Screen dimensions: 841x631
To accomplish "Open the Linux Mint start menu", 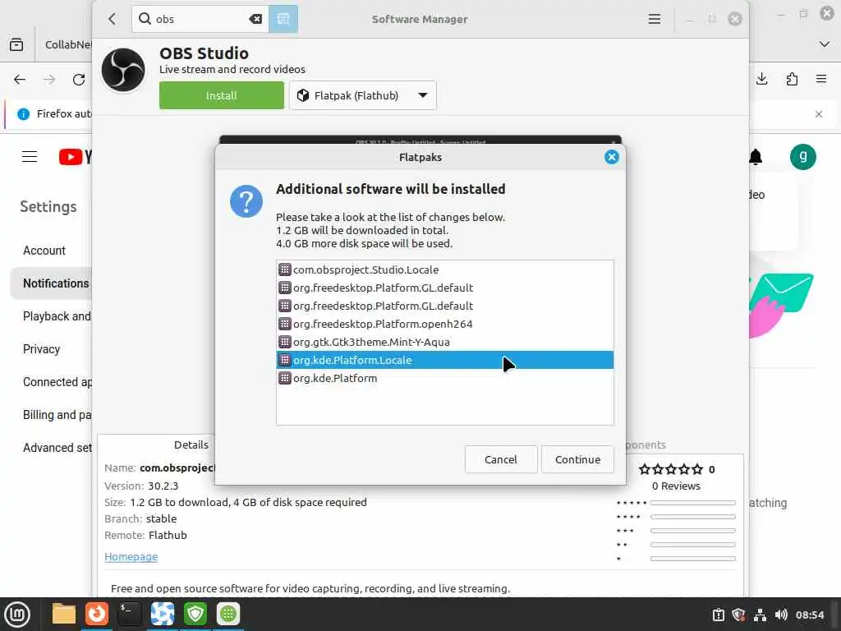I will (17, 615).
